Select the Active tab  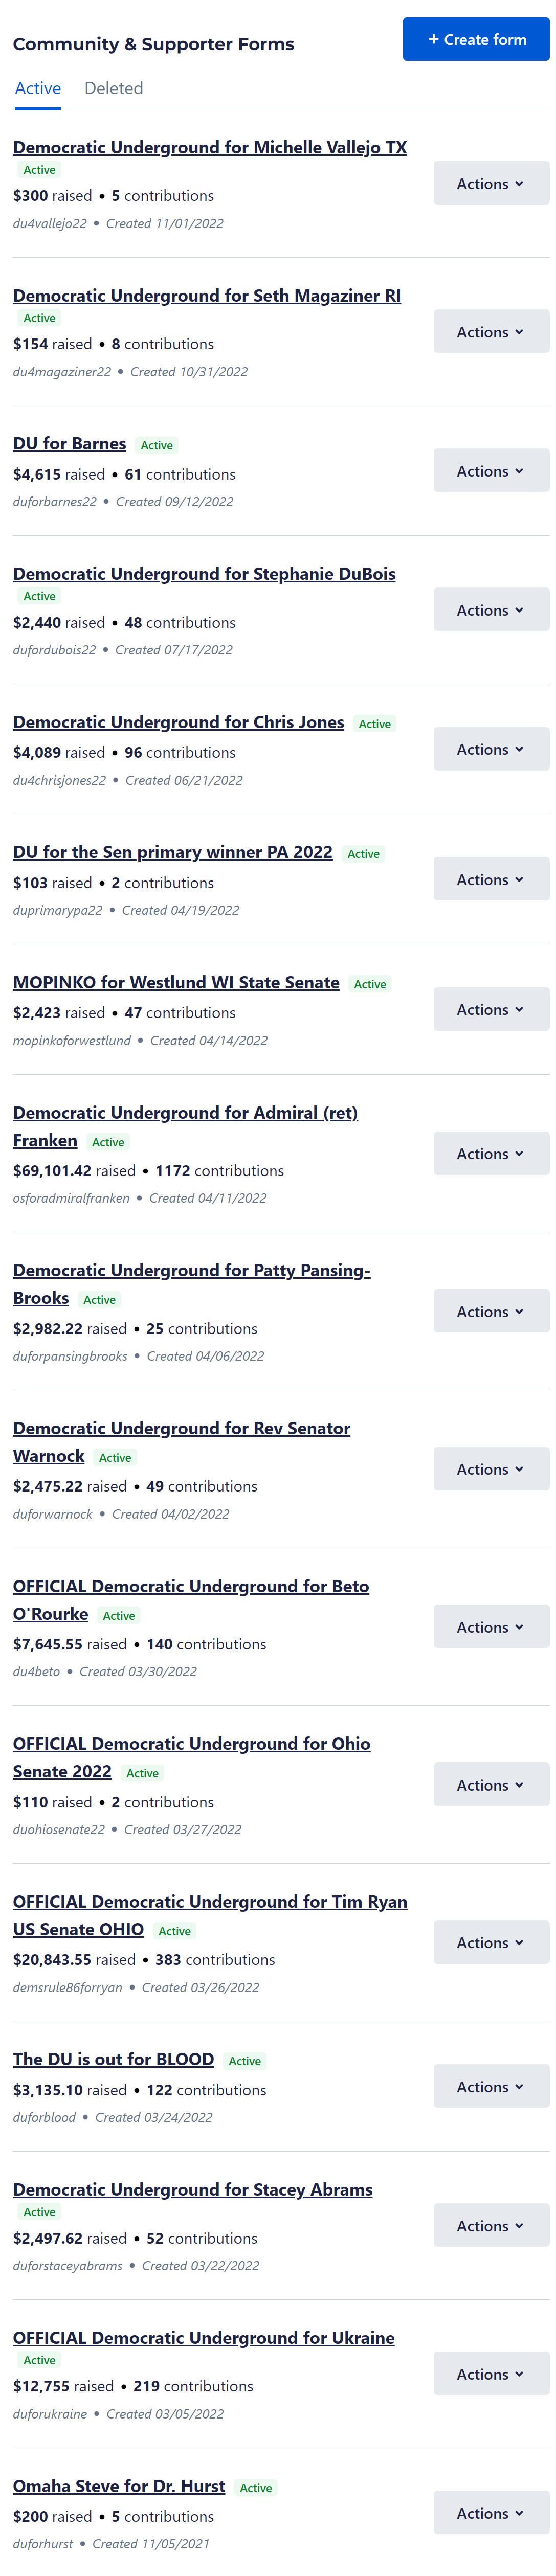(38, 89)
